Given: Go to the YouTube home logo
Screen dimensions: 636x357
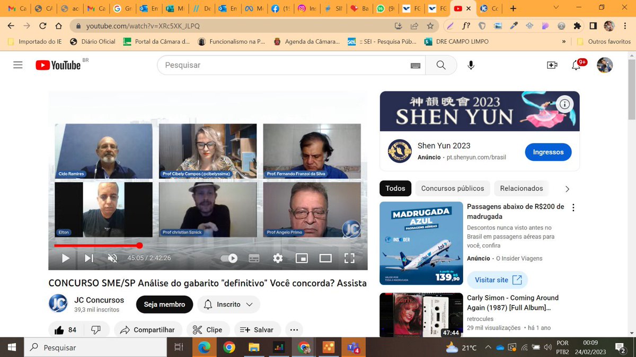Looking at the screenshot, I should coord(58,65).
